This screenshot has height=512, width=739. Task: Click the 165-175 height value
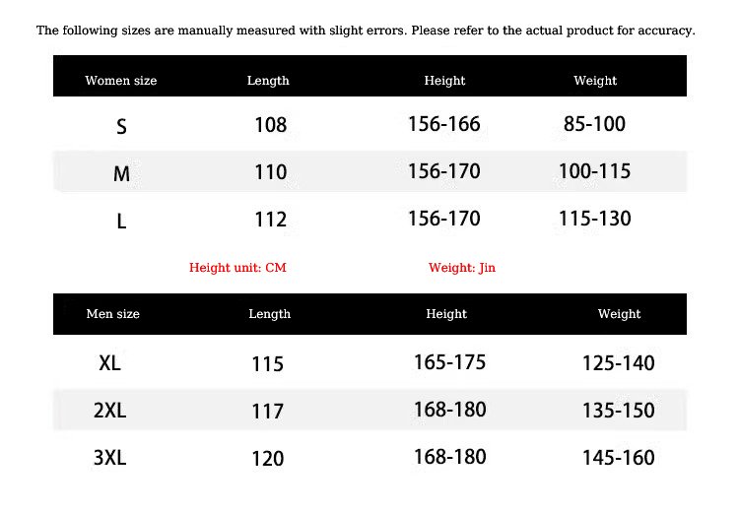pyautogui.click(x=449, y=362)
